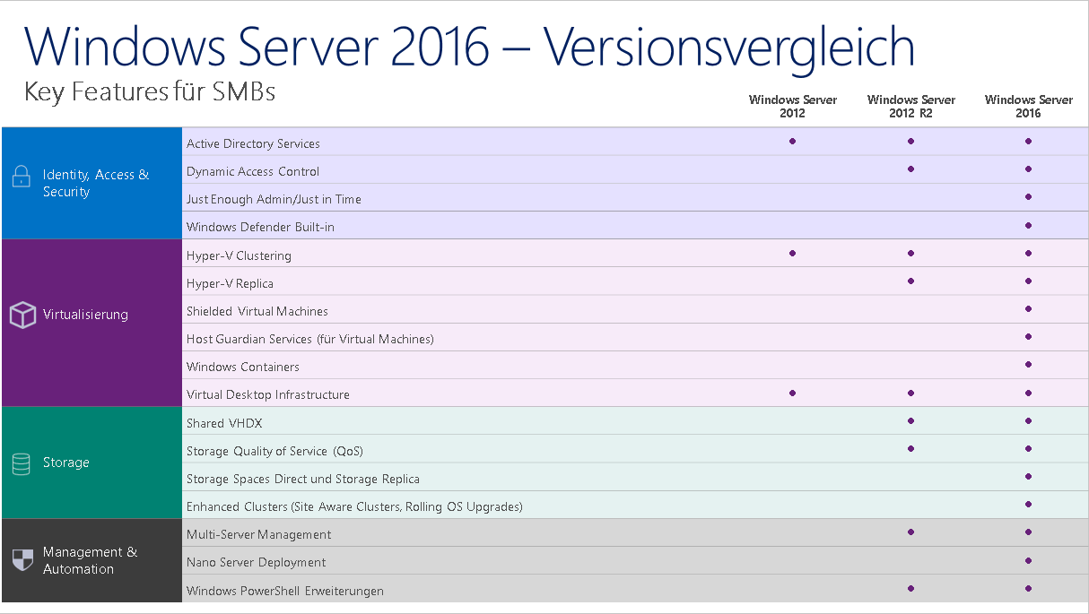
Task: Select the Shielded Virtual Machines row label
Action: 257,311
